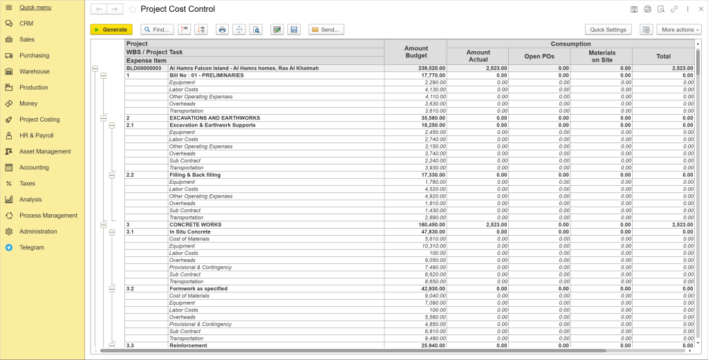The image size is (708, 360).
Task: Expand all groups toolbar icon
Action: pyautogui.click(x=201, y=29)
